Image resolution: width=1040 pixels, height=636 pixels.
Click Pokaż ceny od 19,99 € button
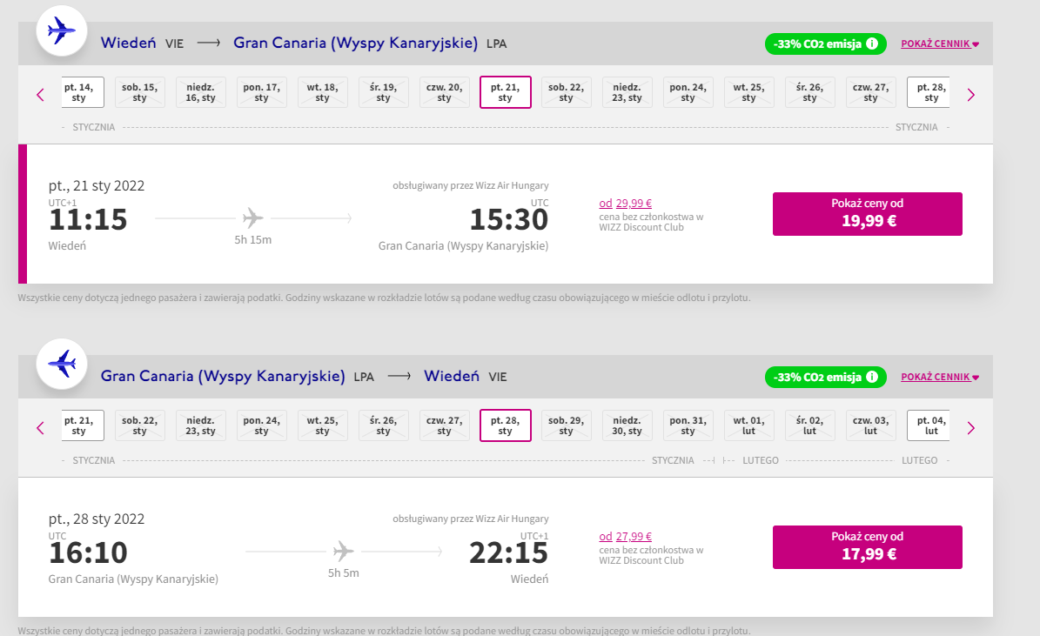(x=868, y=213)
